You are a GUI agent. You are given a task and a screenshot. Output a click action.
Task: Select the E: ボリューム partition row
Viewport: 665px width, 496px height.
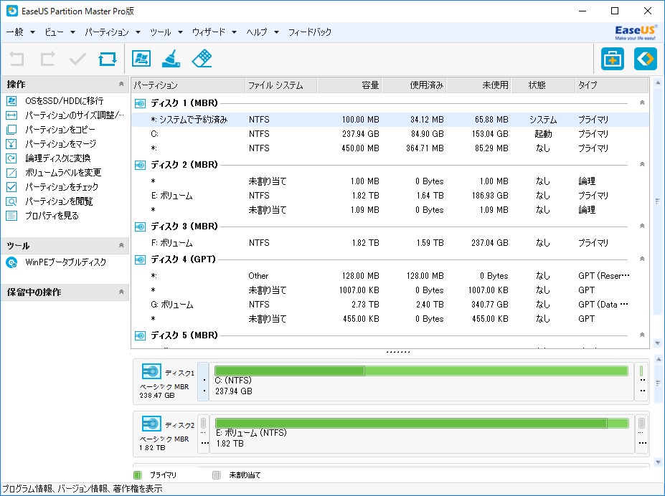(x=390, y=196)
